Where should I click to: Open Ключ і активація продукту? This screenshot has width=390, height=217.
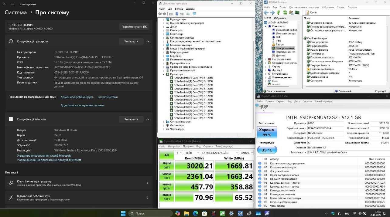click(x=79, y=183)
